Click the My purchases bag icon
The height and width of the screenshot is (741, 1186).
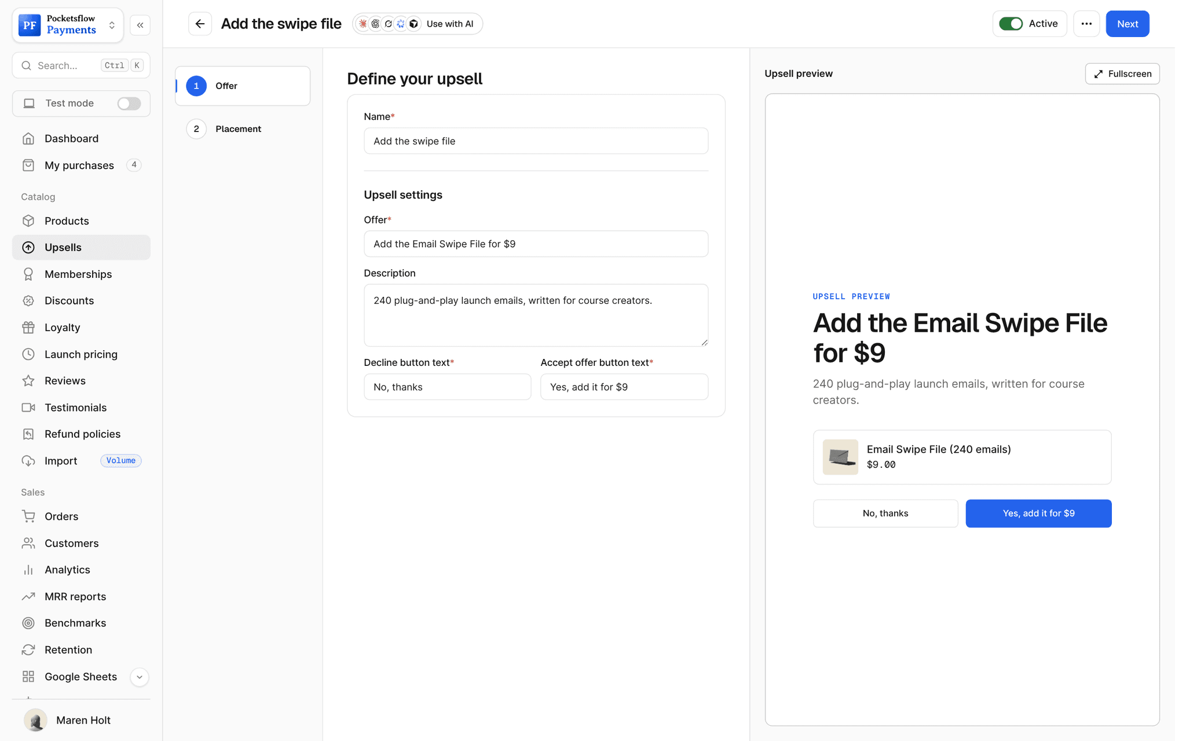[28, 165]
